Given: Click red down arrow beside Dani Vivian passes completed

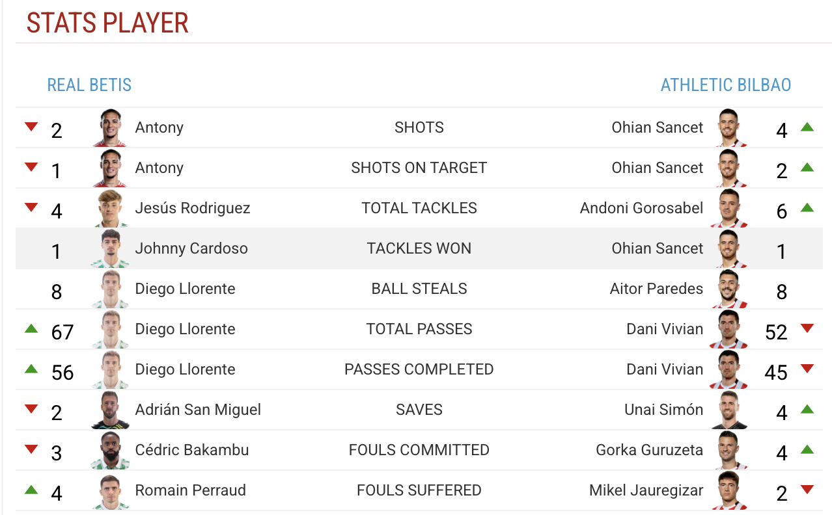Looking at the screenshot, I should tap(807, 369).
